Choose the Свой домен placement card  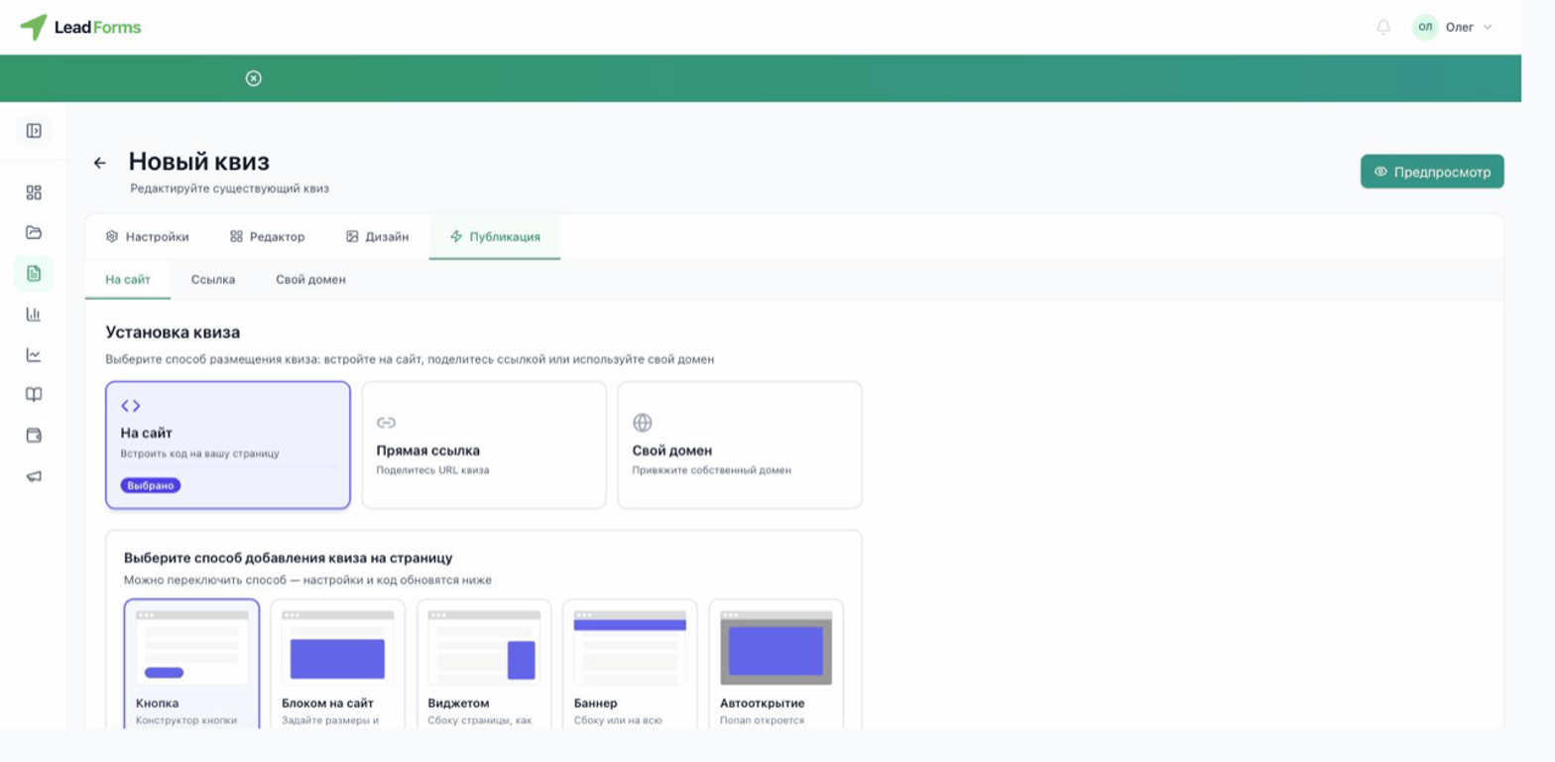pos(740,445)
